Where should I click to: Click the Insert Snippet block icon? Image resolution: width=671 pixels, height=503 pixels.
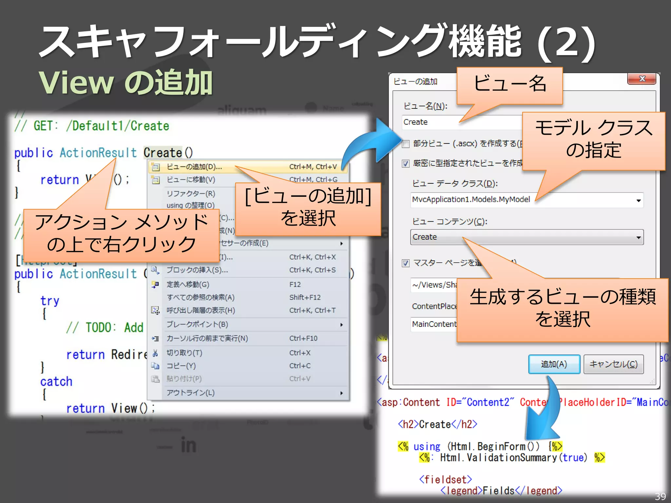tap(155, 270)
